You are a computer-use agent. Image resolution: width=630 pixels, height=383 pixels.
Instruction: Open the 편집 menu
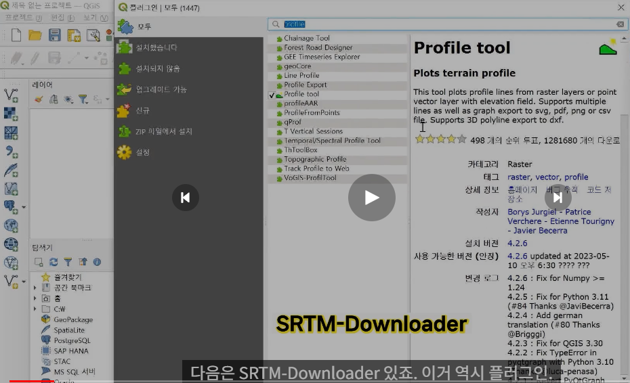(x=63, y=18)
